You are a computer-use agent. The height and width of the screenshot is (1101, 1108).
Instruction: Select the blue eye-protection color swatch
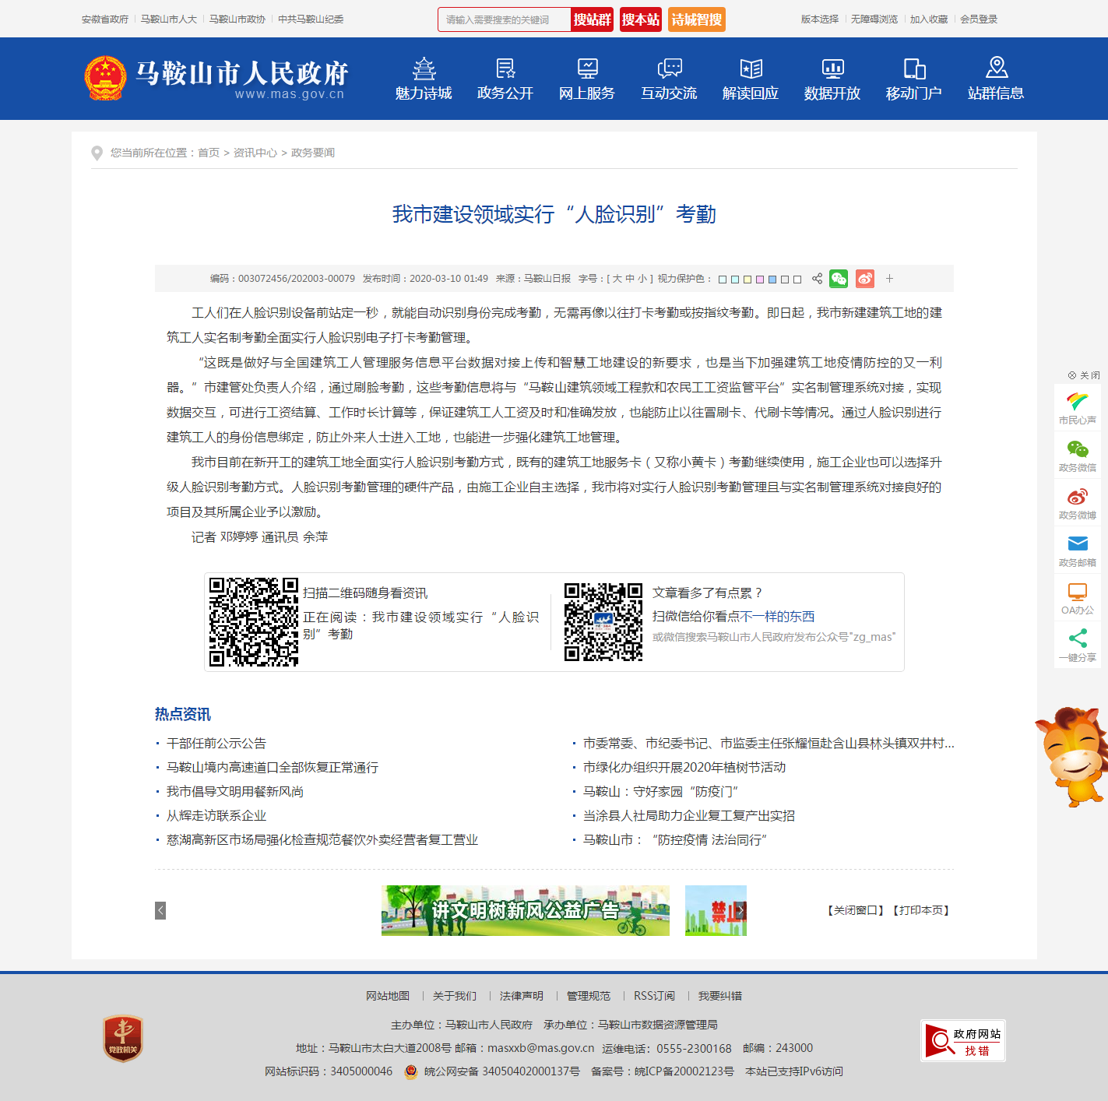coord(772,280)
